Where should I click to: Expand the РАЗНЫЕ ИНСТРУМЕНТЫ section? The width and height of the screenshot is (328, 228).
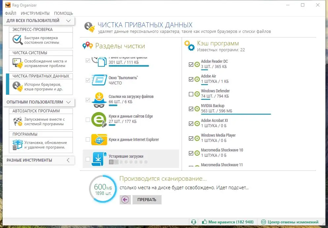[x=69, y=160]
